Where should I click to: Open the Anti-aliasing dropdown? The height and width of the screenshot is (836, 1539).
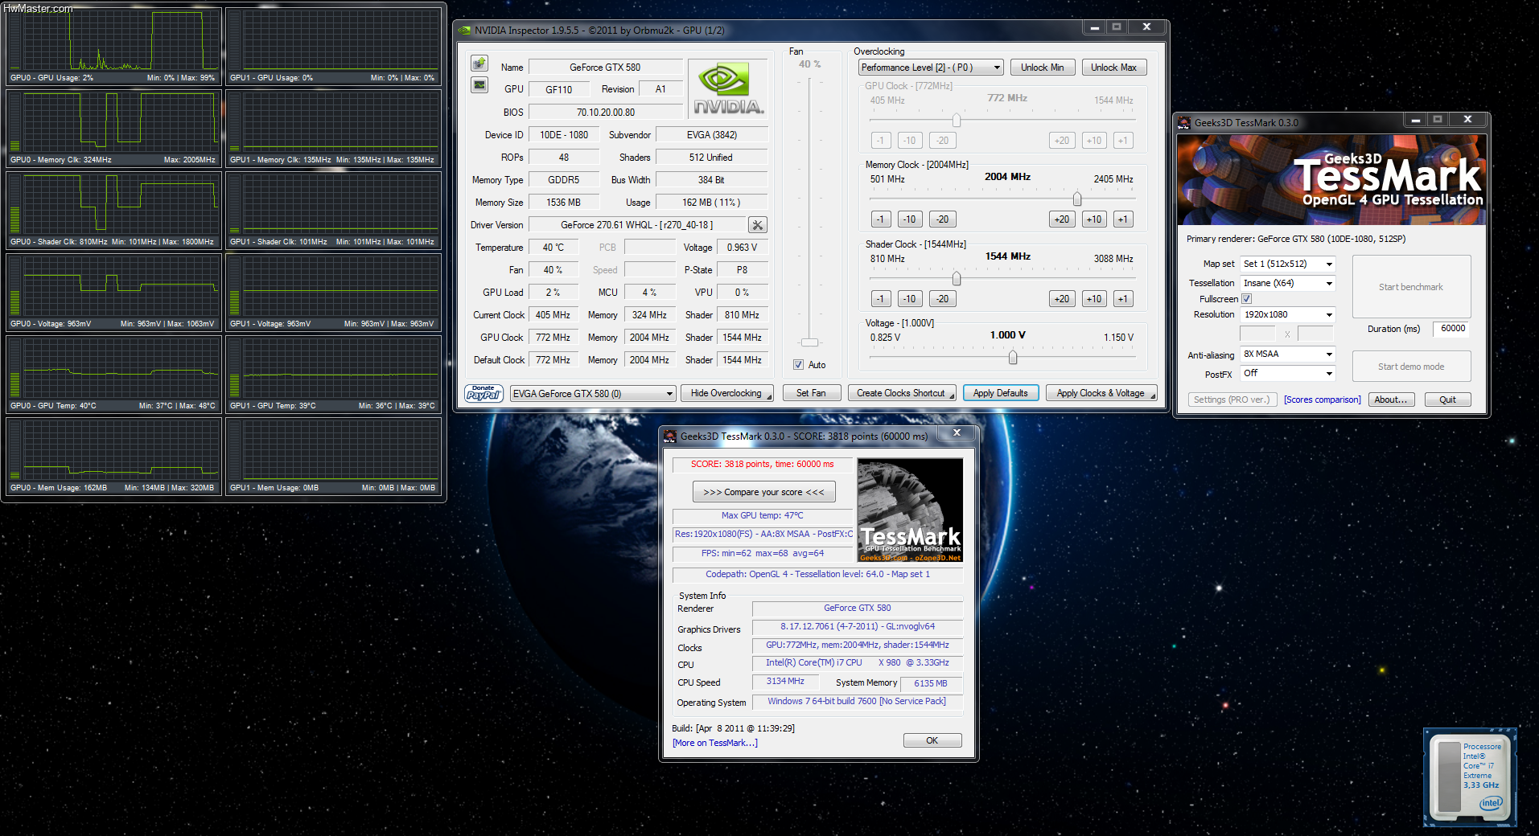[x=1287, y=354]
